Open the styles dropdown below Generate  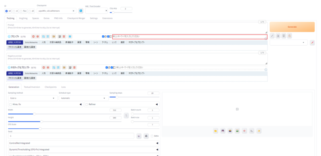coord(288,43)
